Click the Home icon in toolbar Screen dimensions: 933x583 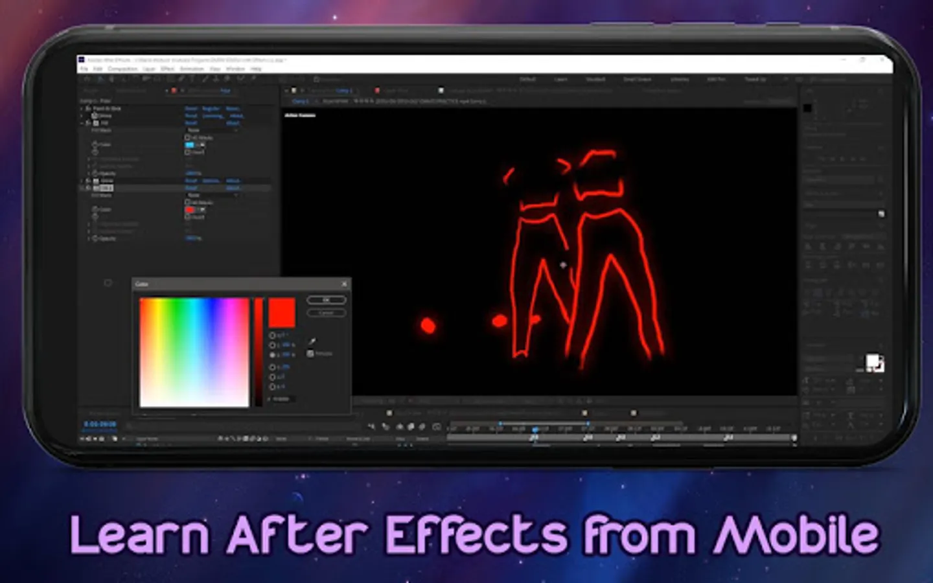tap(87, 78)
